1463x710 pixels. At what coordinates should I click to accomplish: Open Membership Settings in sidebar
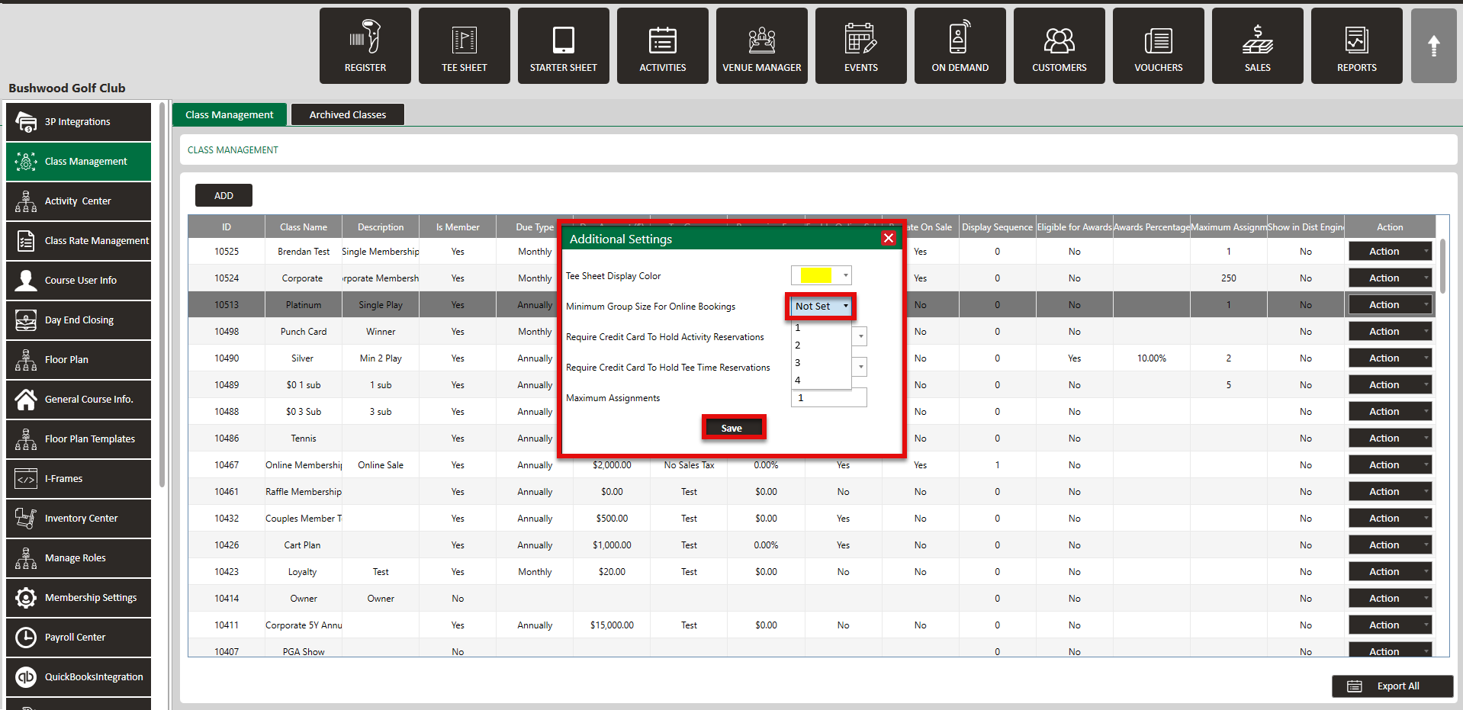pyautogui.click(x=79, y=598)
